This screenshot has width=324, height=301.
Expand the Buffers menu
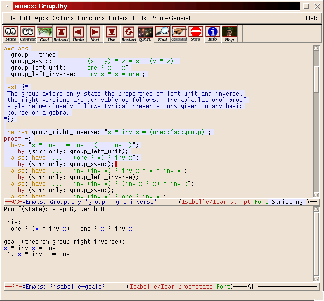[x=118, y=18]
